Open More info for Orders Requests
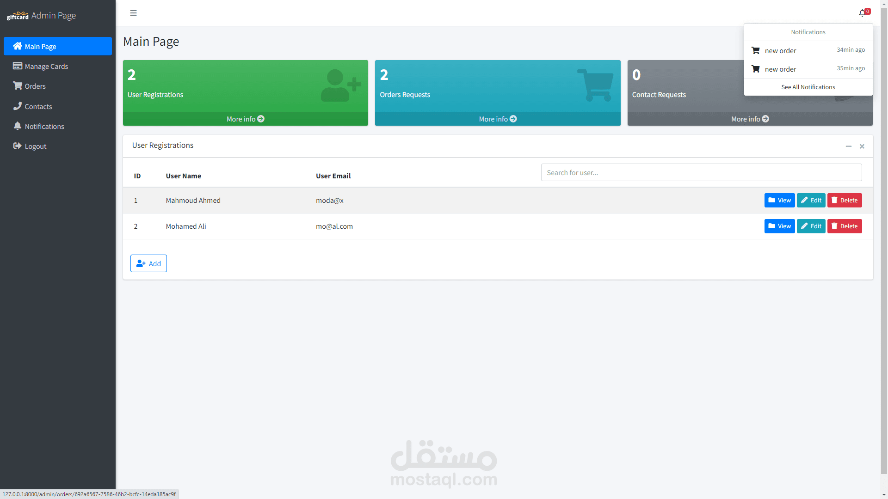 pos(498,119)
